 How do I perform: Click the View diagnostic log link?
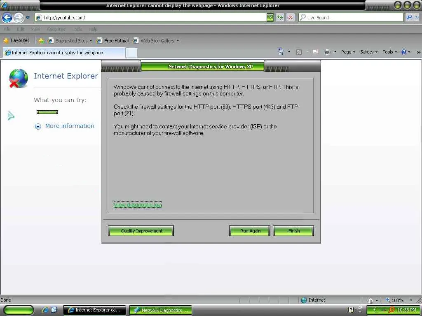point(138,205)
